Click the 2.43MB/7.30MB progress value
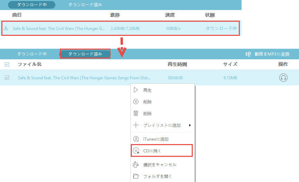 (x=125, y=29)
